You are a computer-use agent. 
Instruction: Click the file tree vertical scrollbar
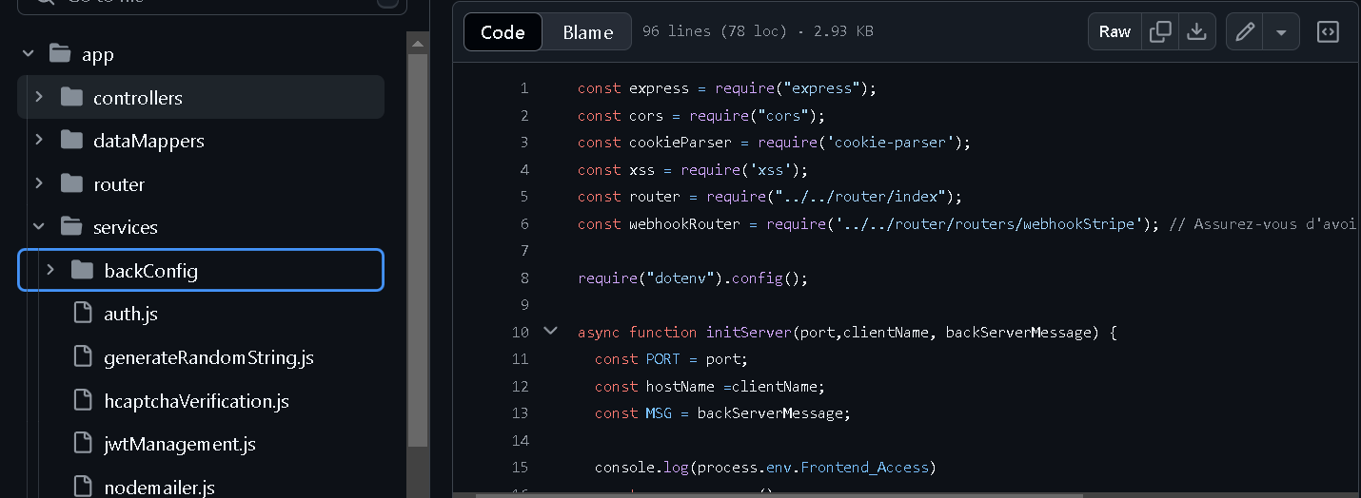418,250
